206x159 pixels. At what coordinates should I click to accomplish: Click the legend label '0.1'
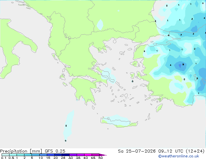(x=4, y=158)
